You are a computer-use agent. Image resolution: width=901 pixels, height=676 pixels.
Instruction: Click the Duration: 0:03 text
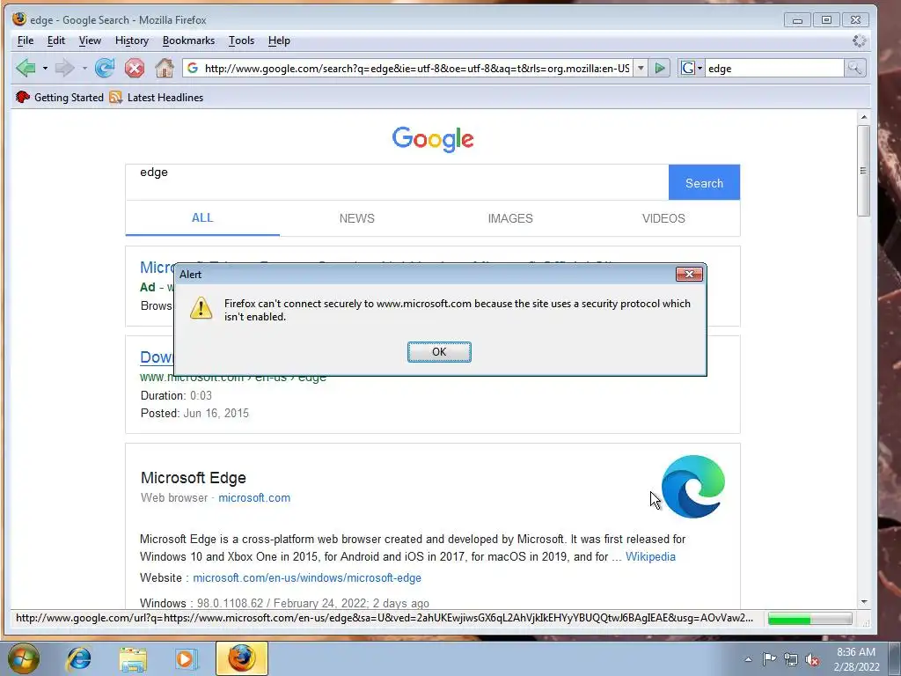[x=176, y=395]
